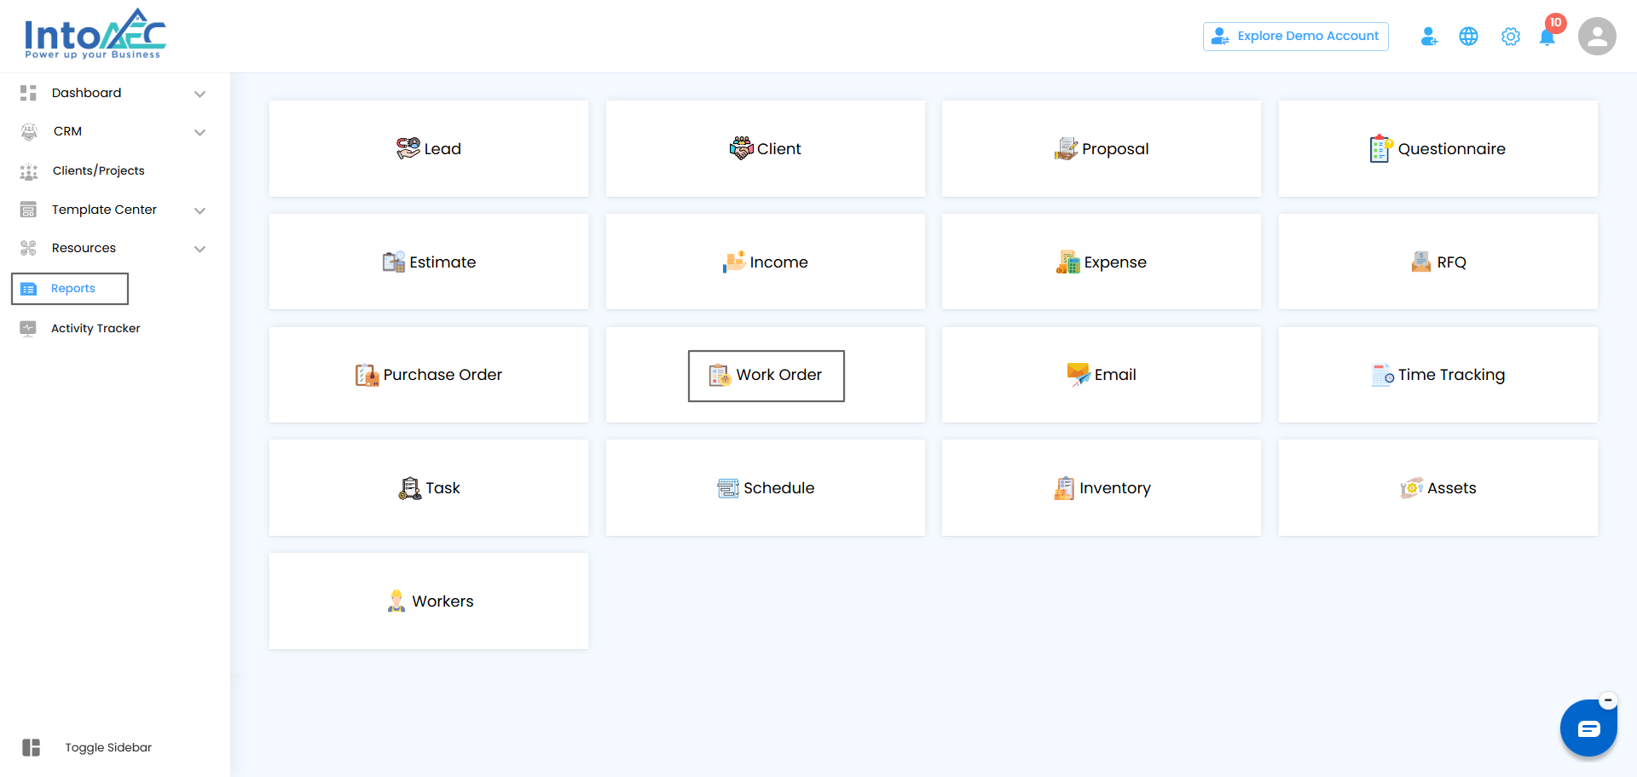
Task: Click Explore Demo Account button
Action: (1295, 37)
